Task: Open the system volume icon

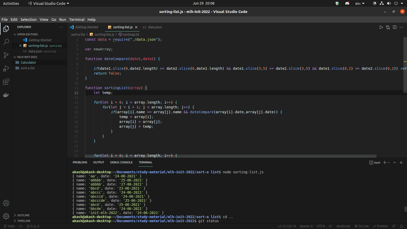Action: 389,4
